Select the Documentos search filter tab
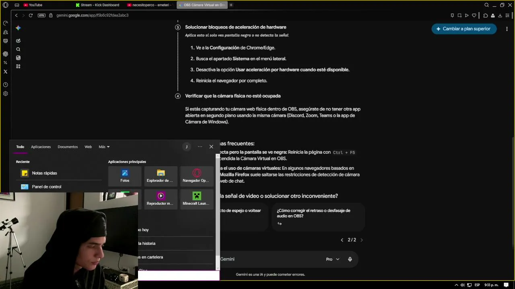 [x=68, y=147]
